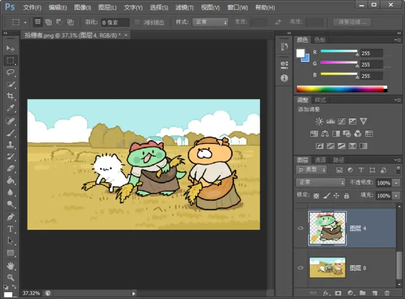Open the 类型 layer filter dropdown

[312, 170]
